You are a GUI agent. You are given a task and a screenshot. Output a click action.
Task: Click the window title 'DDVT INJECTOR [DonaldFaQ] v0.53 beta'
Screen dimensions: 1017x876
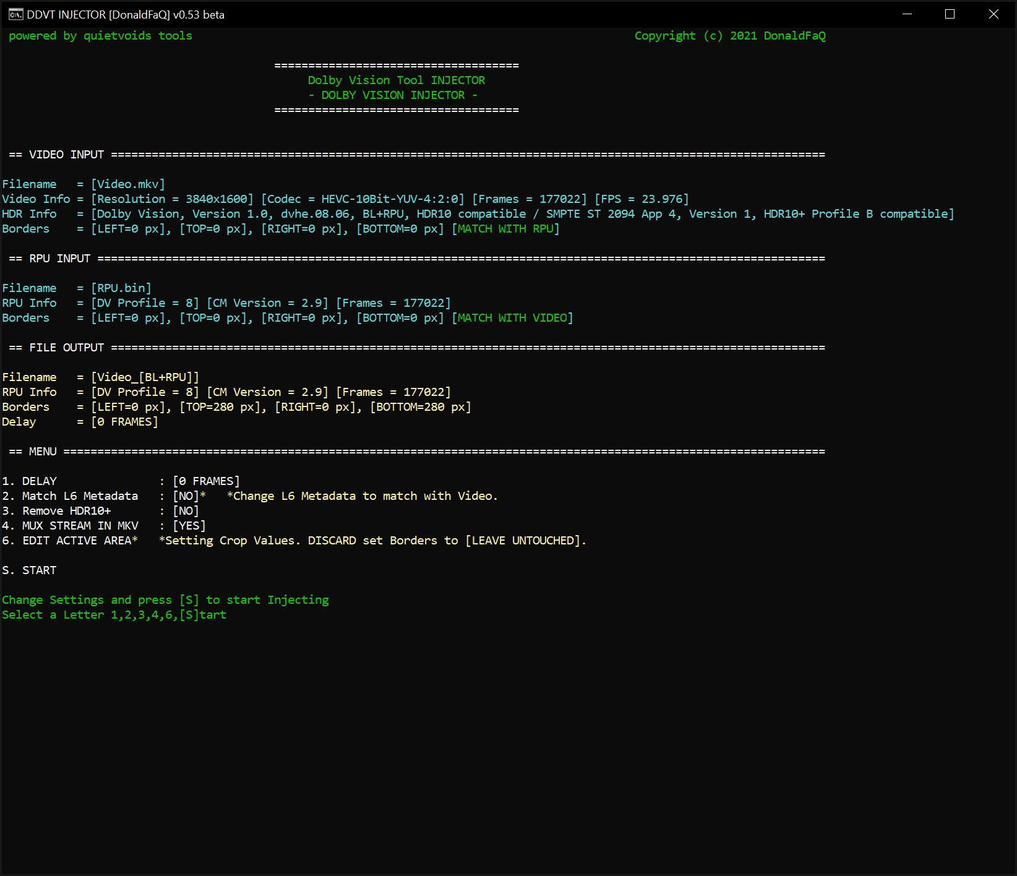click(x=126, y=15)
